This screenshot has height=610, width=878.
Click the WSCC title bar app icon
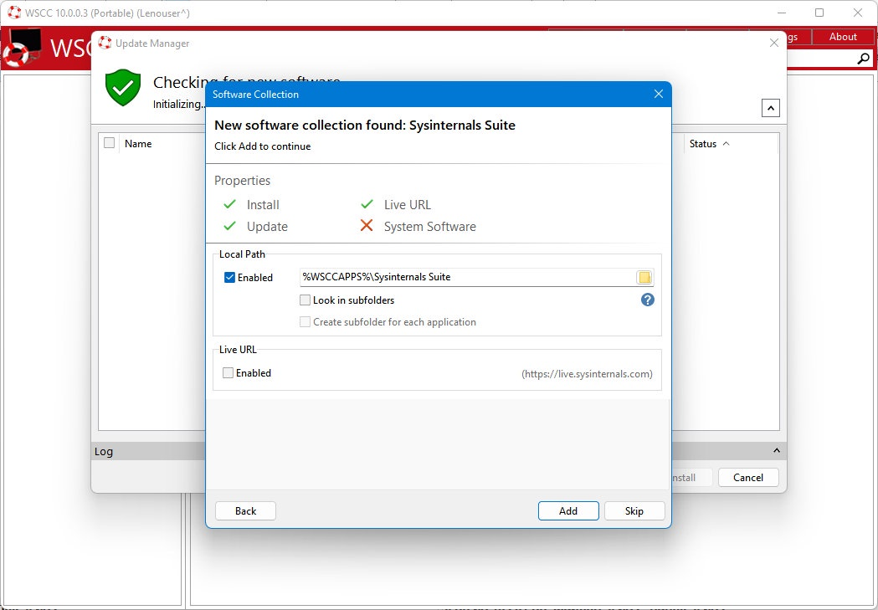pos(14,13)
